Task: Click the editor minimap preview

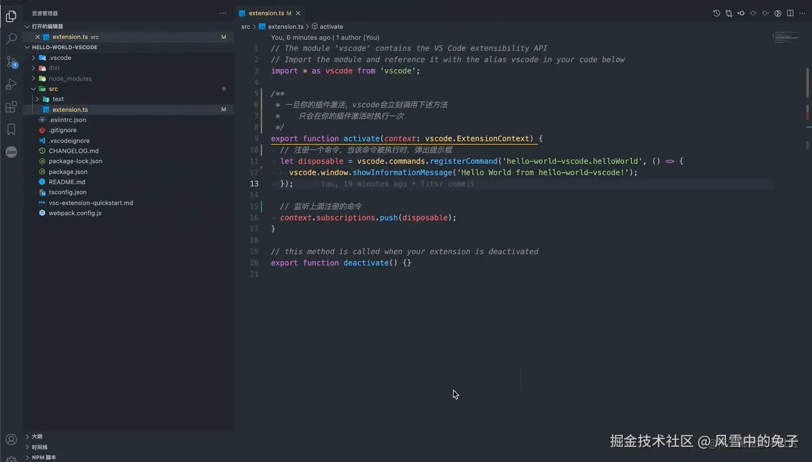Action: [785, 37]
